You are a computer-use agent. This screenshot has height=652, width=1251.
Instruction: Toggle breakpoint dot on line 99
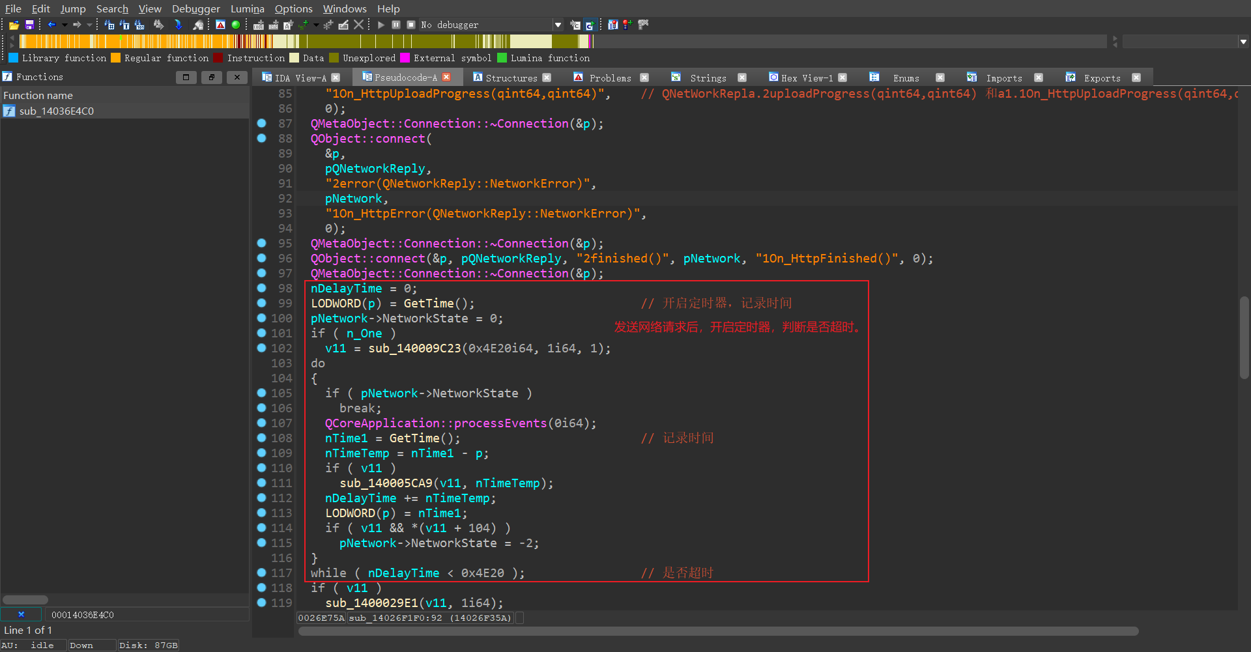click(261, 303)
